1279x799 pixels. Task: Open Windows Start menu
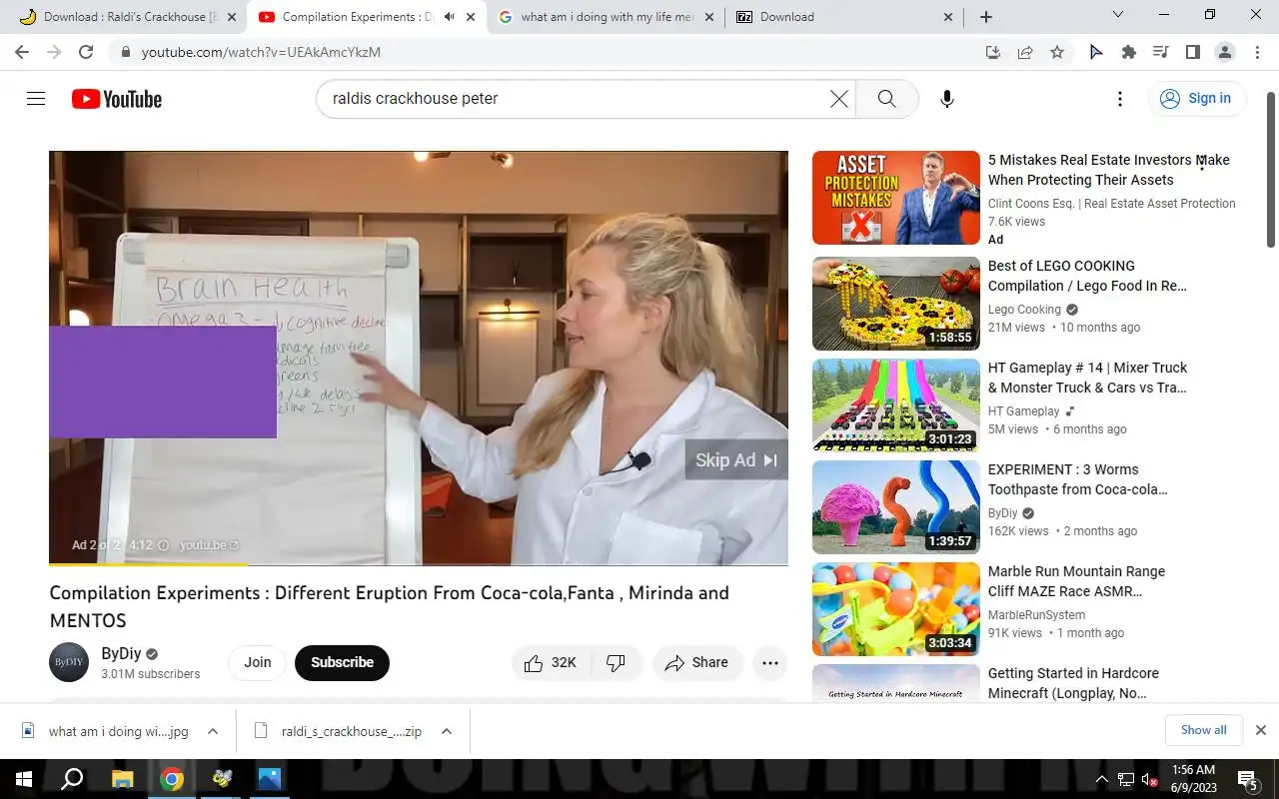click(x=22, y=779)
